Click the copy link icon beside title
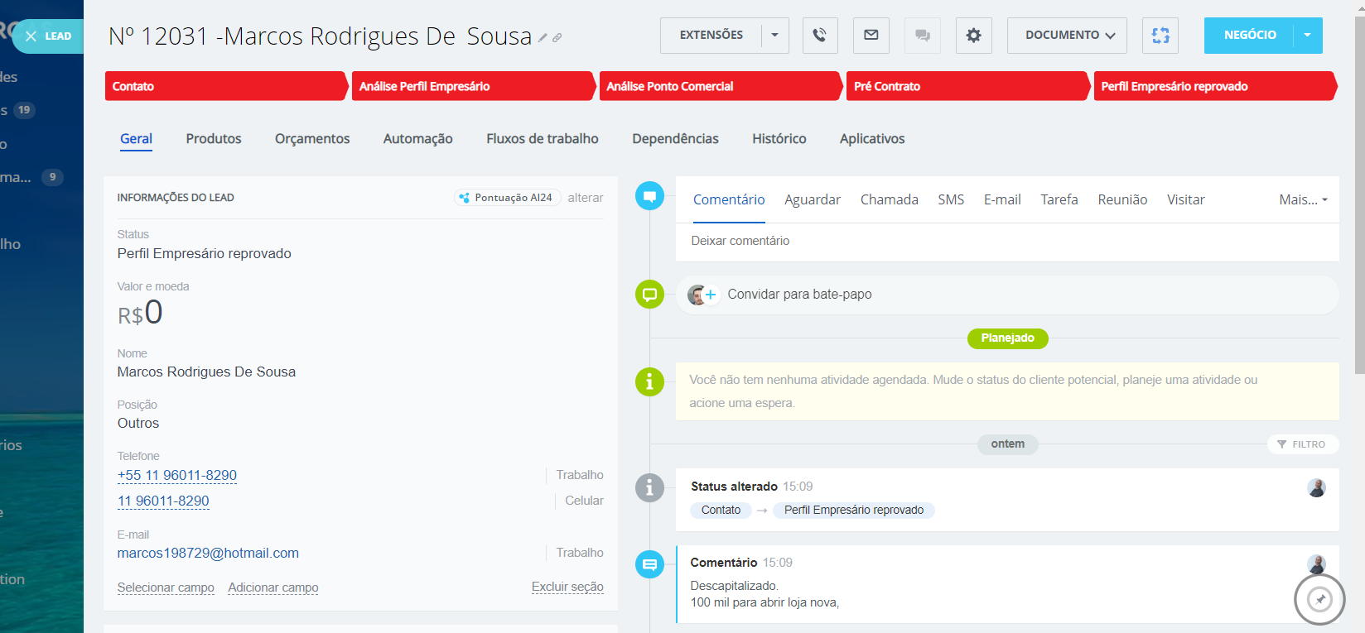The height and width of the screenshot is (633, 1365). (x=557, y=38)
